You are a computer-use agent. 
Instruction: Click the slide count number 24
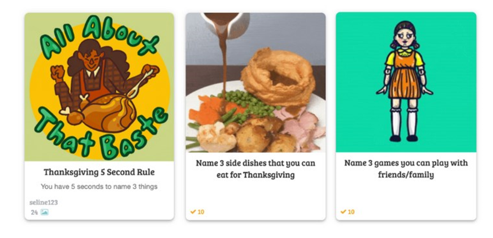pos(34,212)
